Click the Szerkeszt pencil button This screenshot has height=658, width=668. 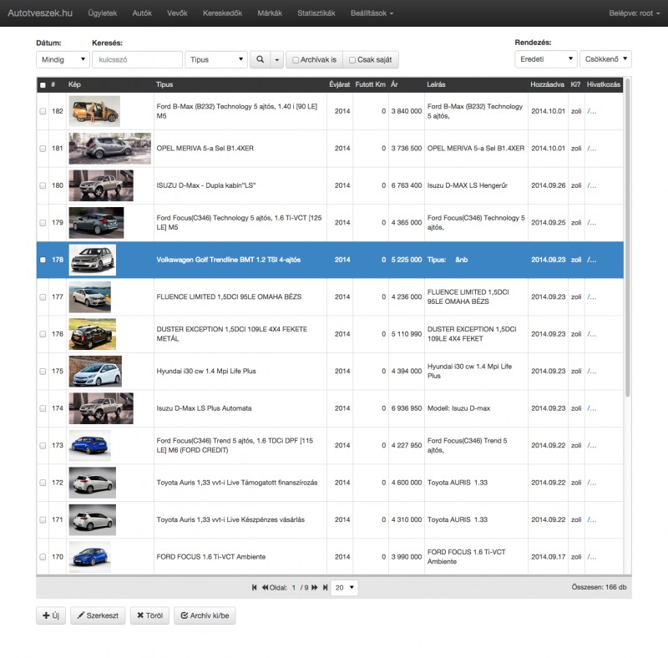click(97, 616)
